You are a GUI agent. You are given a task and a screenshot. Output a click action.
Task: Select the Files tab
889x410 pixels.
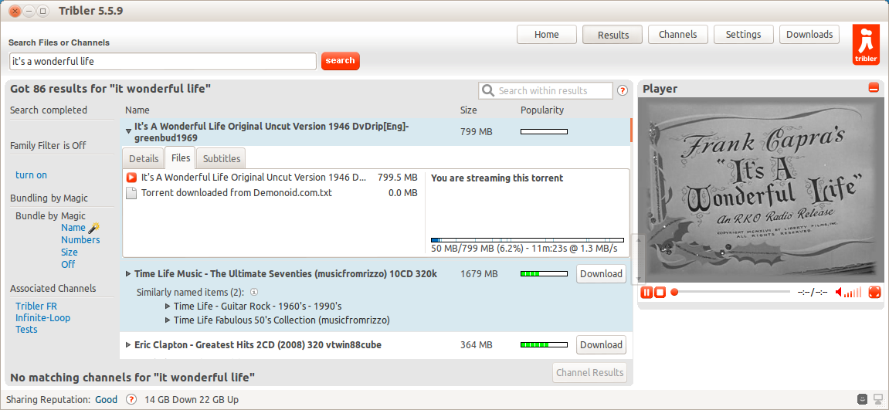[180, 158]
